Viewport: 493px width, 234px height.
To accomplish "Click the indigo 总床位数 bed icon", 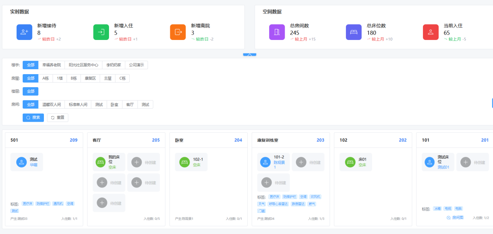I will coord(354,32).
